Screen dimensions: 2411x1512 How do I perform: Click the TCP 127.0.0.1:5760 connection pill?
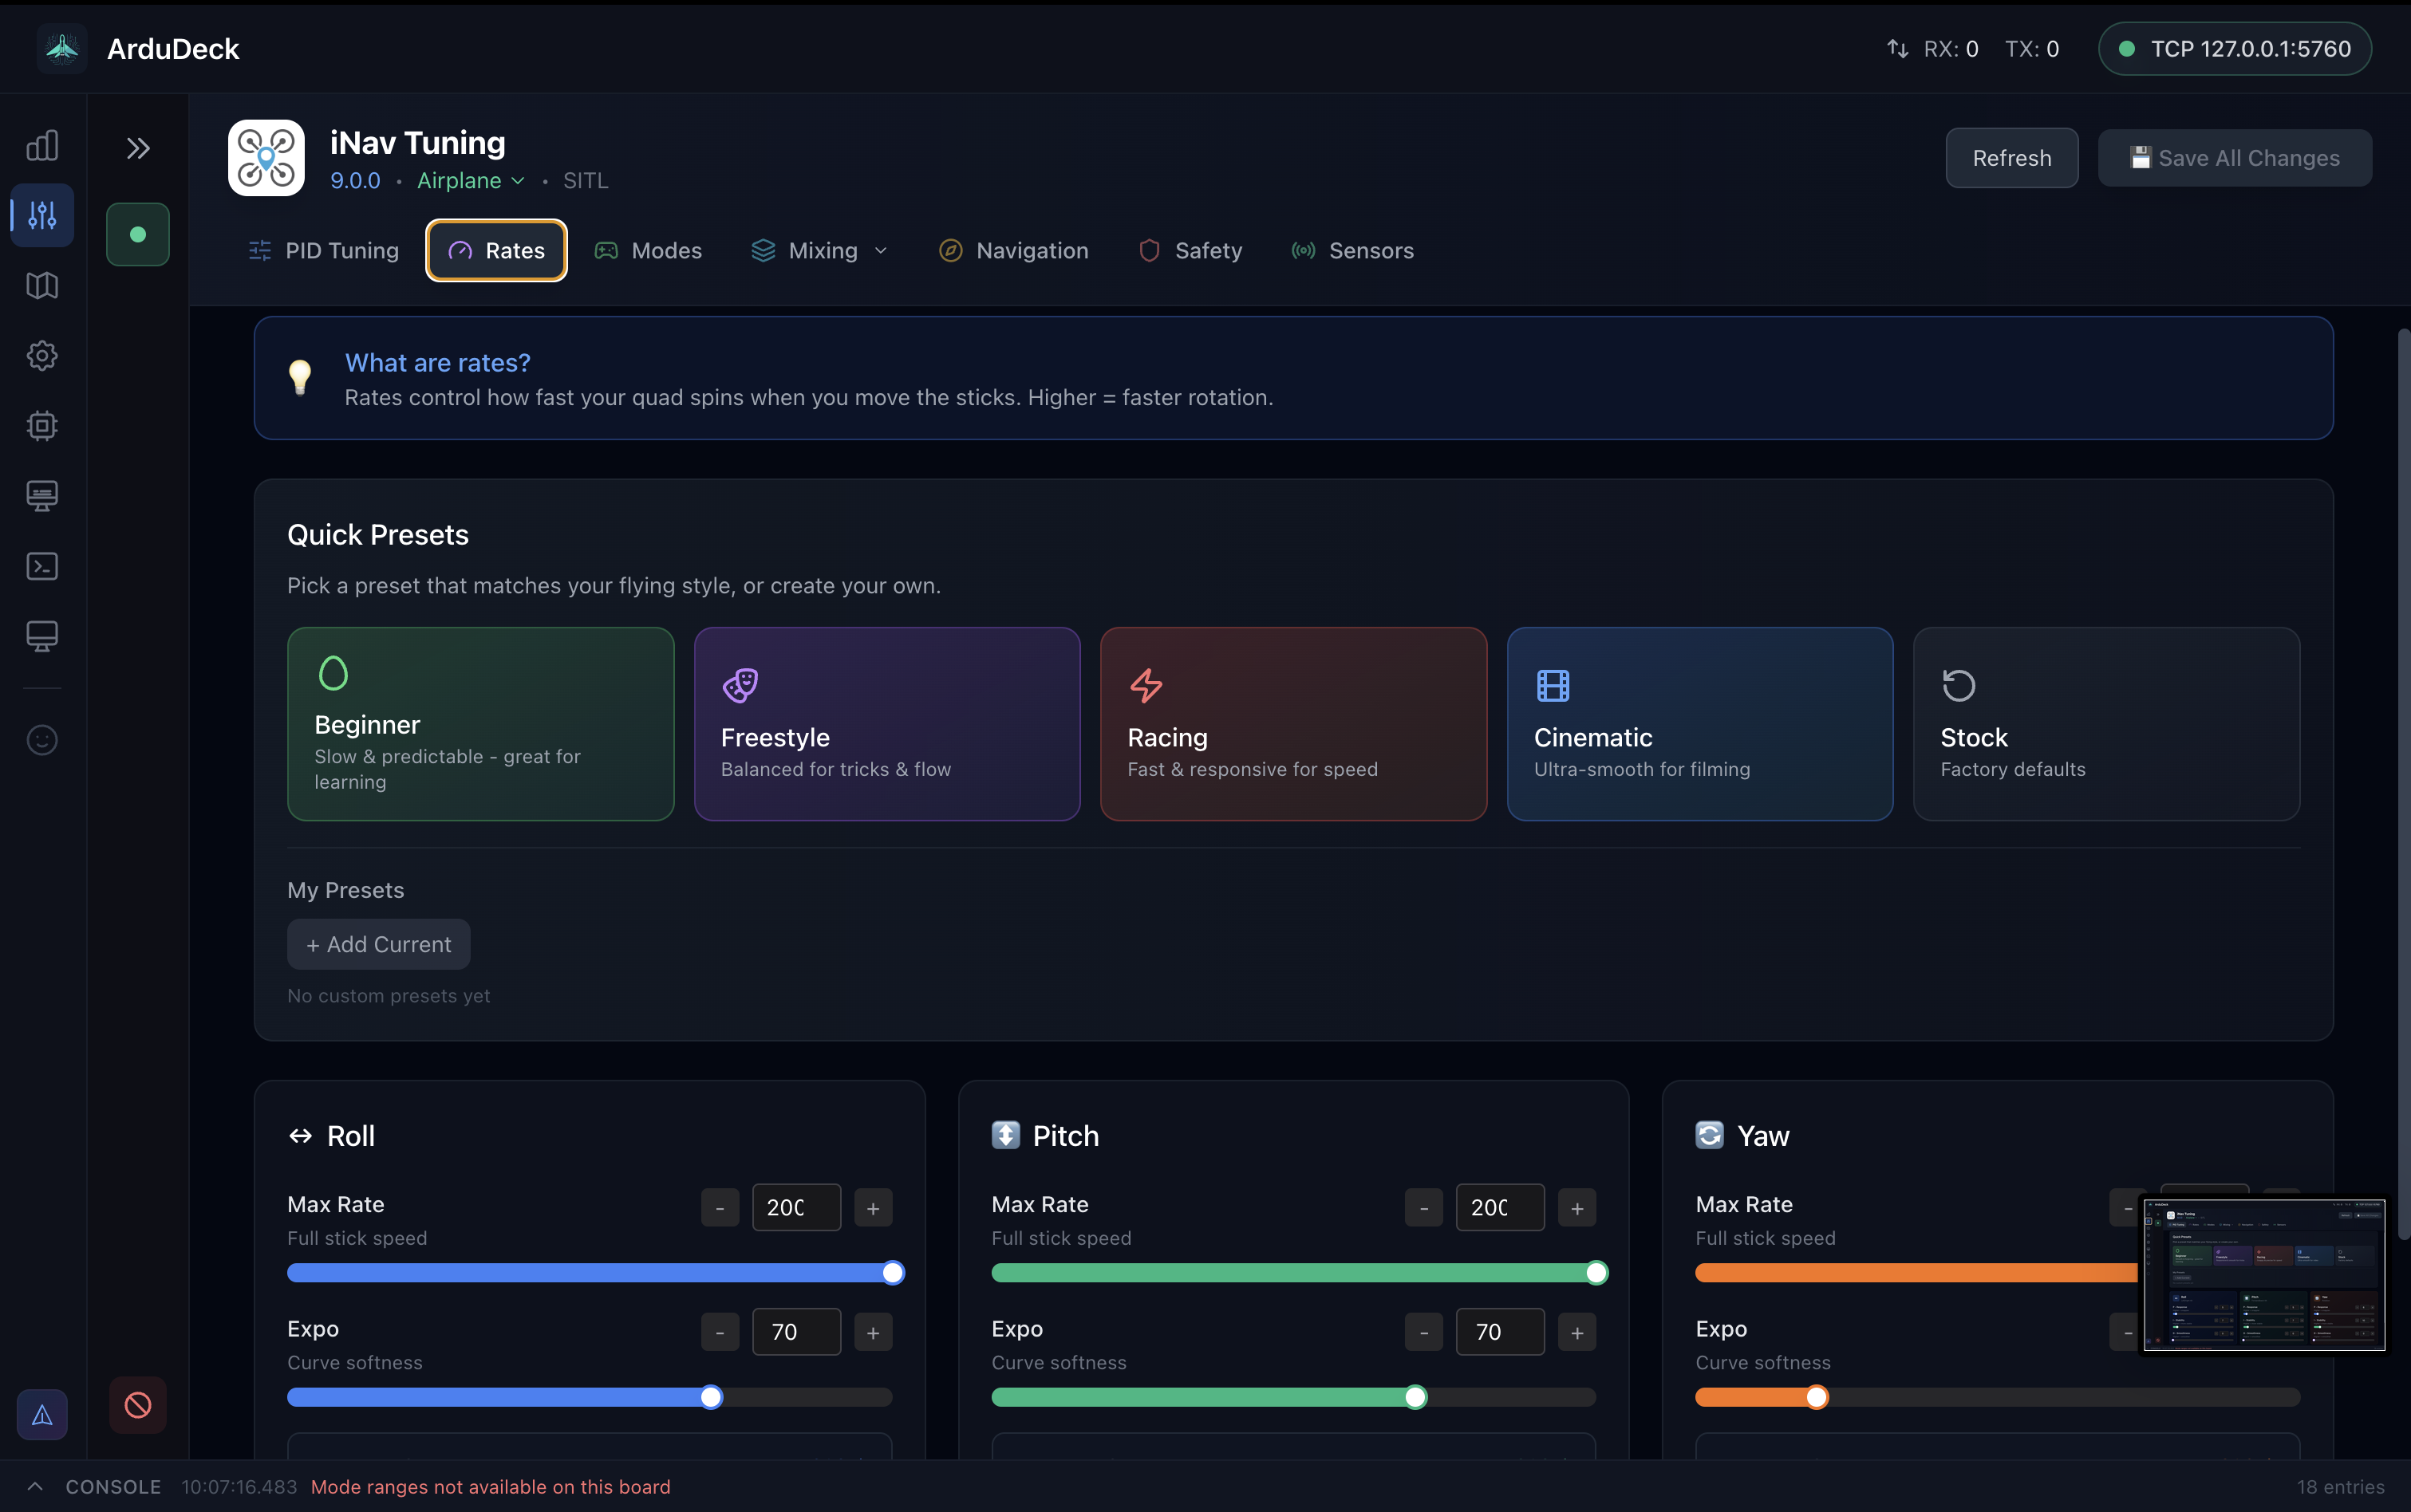click(2234, 49)
